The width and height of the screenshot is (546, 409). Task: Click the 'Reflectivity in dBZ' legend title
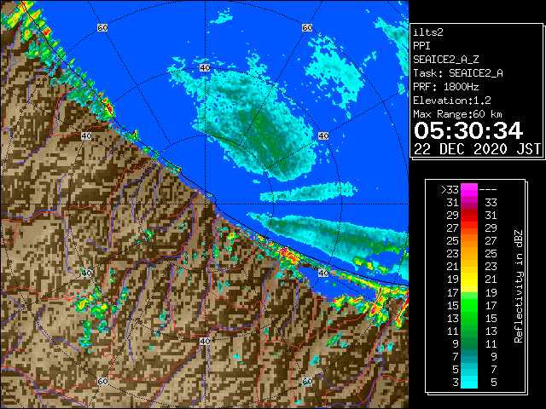coord(519,286)
